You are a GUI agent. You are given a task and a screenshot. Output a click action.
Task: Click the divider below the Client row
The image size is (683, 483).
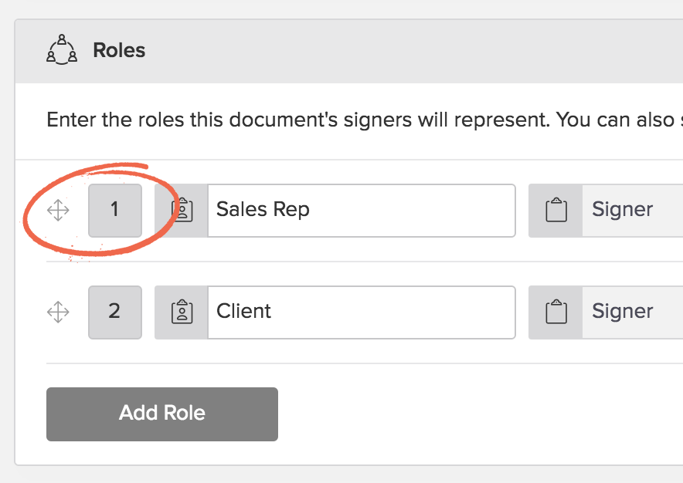coord(365,363)
